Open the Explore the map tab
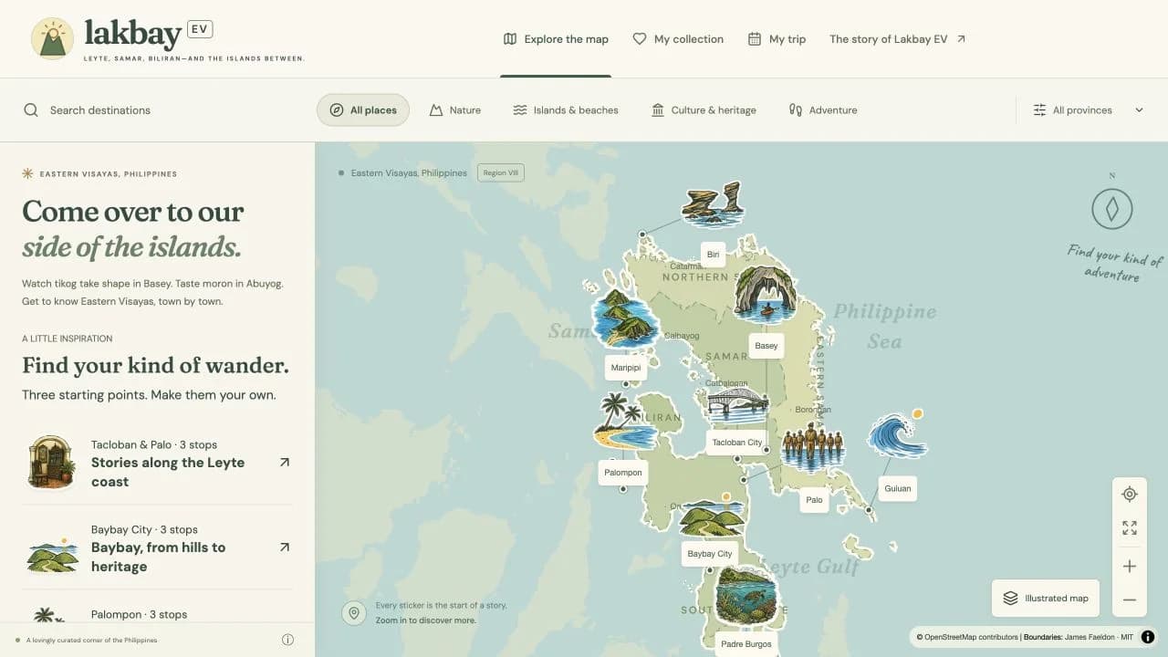Image resolution: width=1168 pixels, height=657 pixels. [x=556, y=39]
